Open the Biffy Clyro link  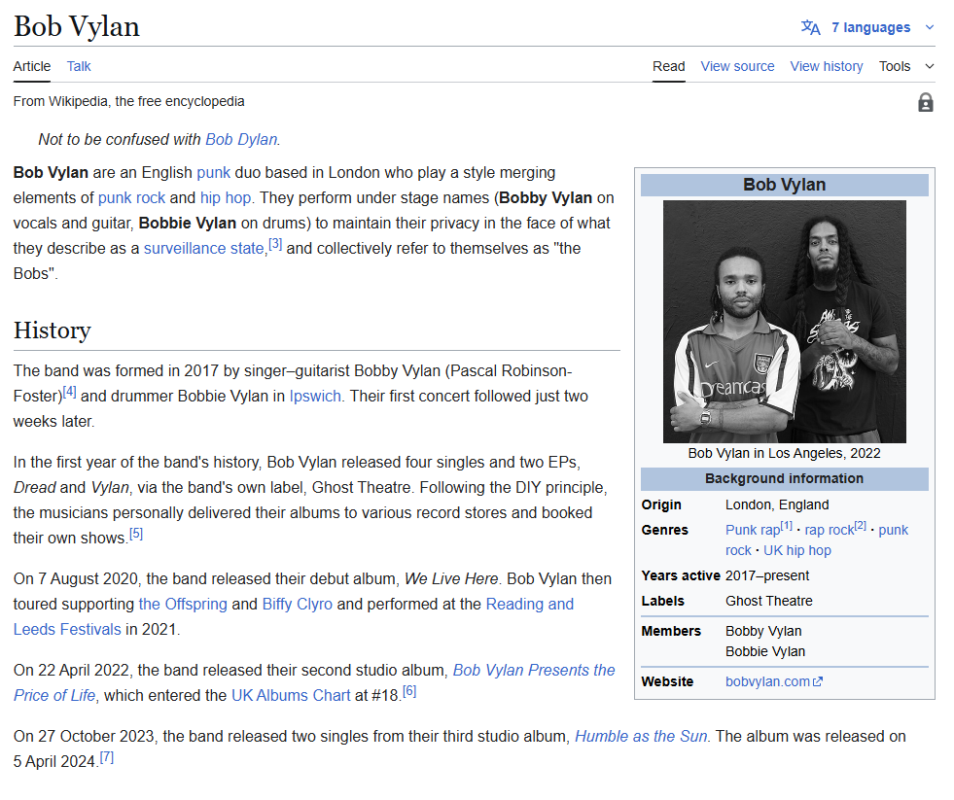[x=298, y=604]
